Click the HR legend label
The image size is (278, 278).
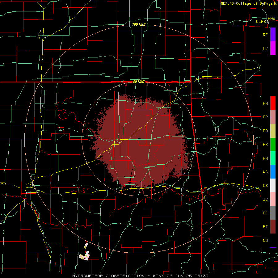pyautogui.click(x=265, y=145)
